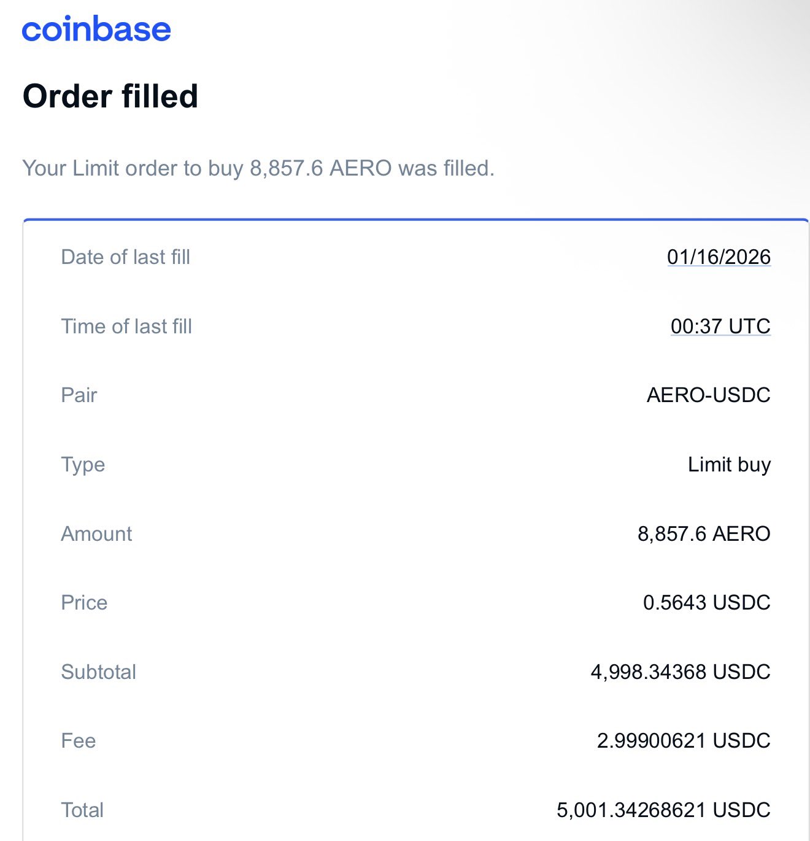Screen dimensions: 810x841
Task: Click the Order filled heading
Action: point(110,96)
